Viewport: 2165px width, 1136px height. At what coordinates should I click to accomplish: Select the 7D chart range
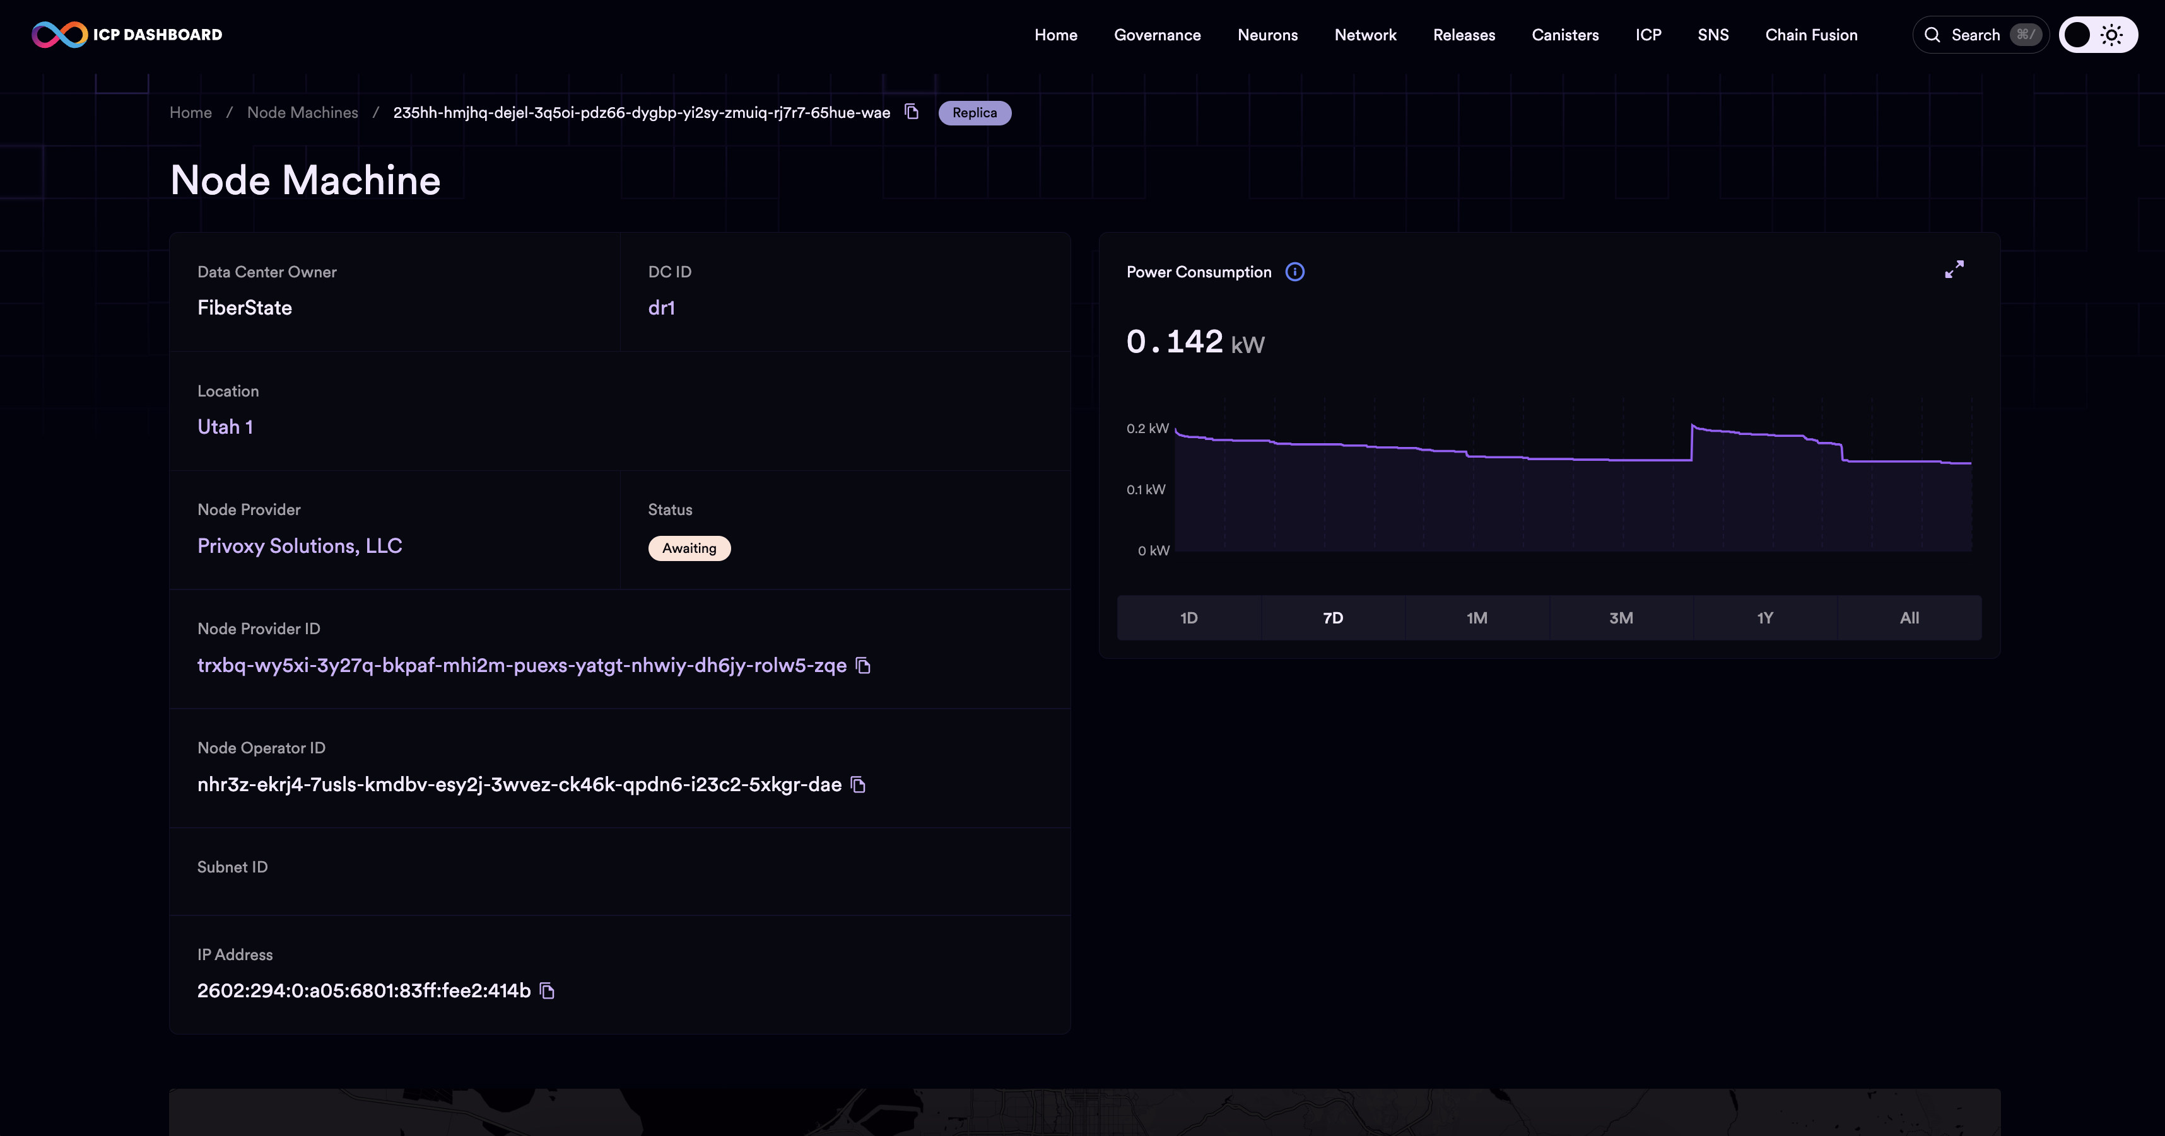click(1333, 618)
